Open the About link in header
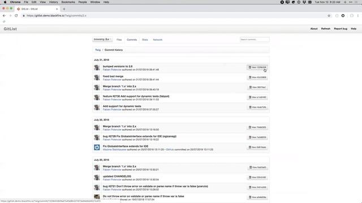362x203 pixels. point(314,29)
